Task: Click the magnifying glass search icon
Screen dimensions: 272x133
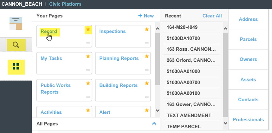Action: pyautogui.click(x=16, y=45)
